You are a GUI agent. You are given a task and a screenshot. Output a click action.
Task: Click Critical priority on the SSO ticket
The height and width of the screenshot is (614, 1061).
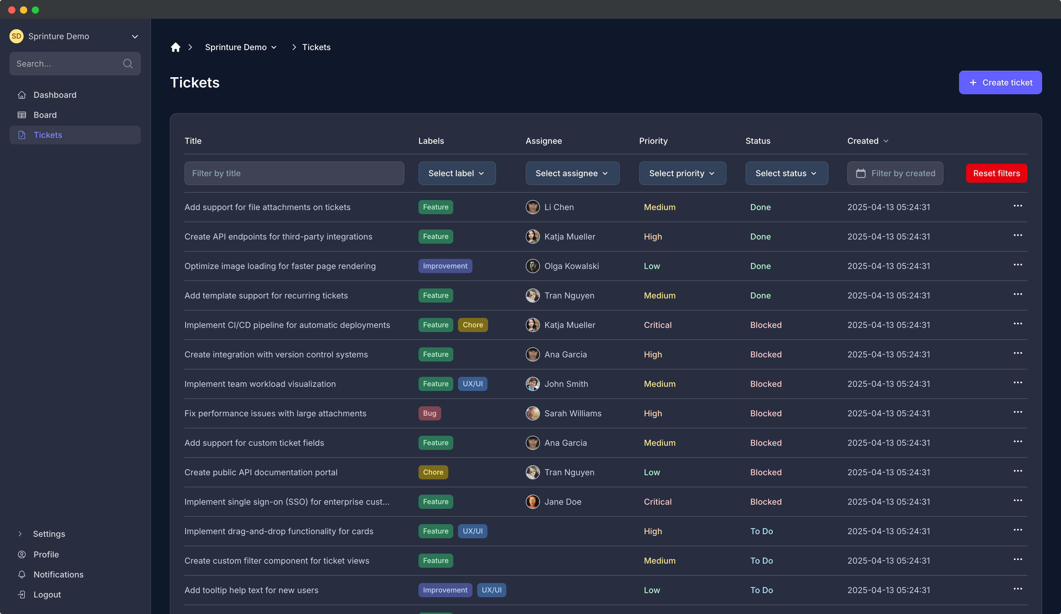click(x=657, y=502)
